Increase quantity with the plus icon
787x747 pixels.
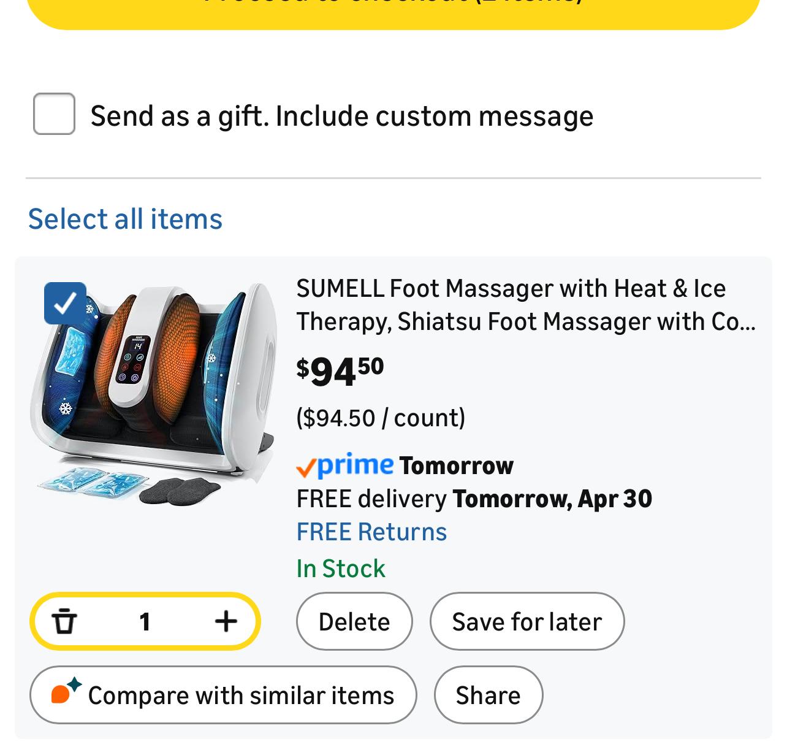pos(226,621)
